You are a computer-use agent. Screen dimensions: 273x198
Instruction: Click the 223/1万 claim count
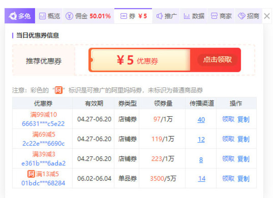pyautogui.click(x=163, y=159)
